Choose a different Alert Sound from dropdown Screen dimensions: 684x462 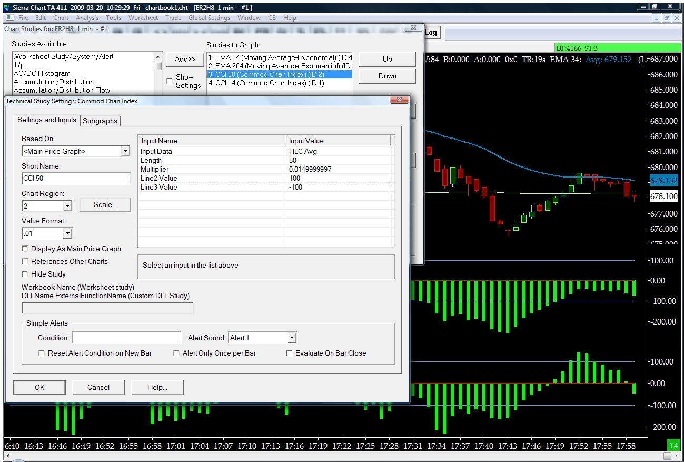(x=292, y=338)
